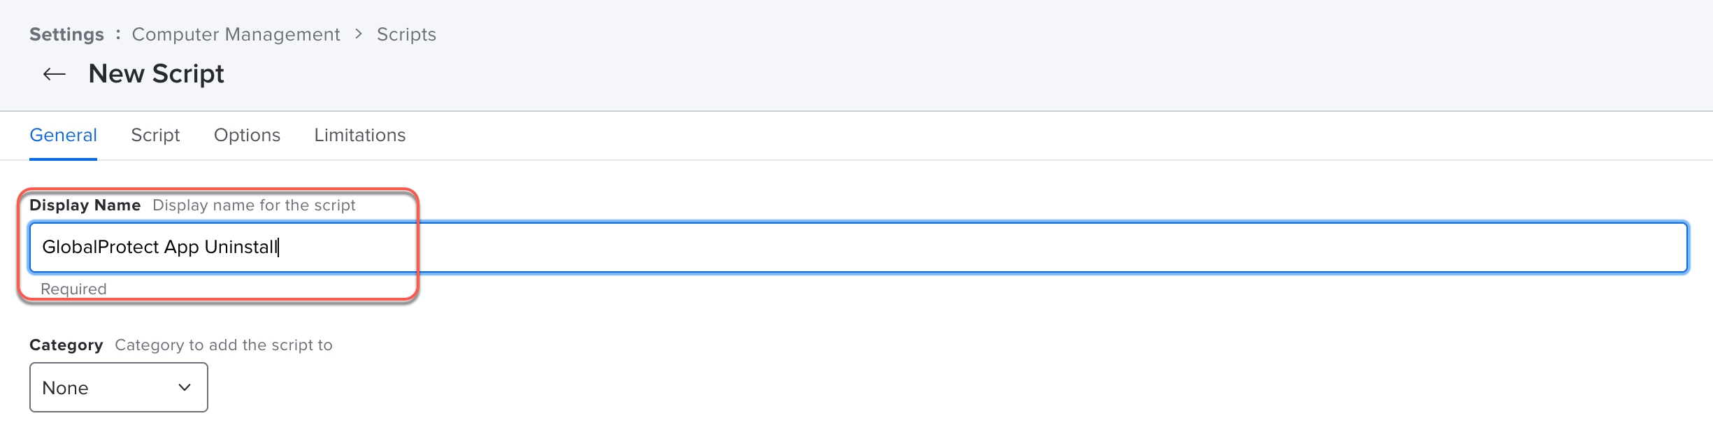Click the back arrow beside New Script

(x=54, y=74)
